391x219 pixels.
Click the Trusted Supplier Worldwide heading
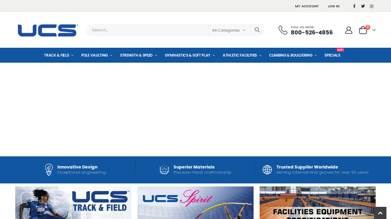coord(307,167)
